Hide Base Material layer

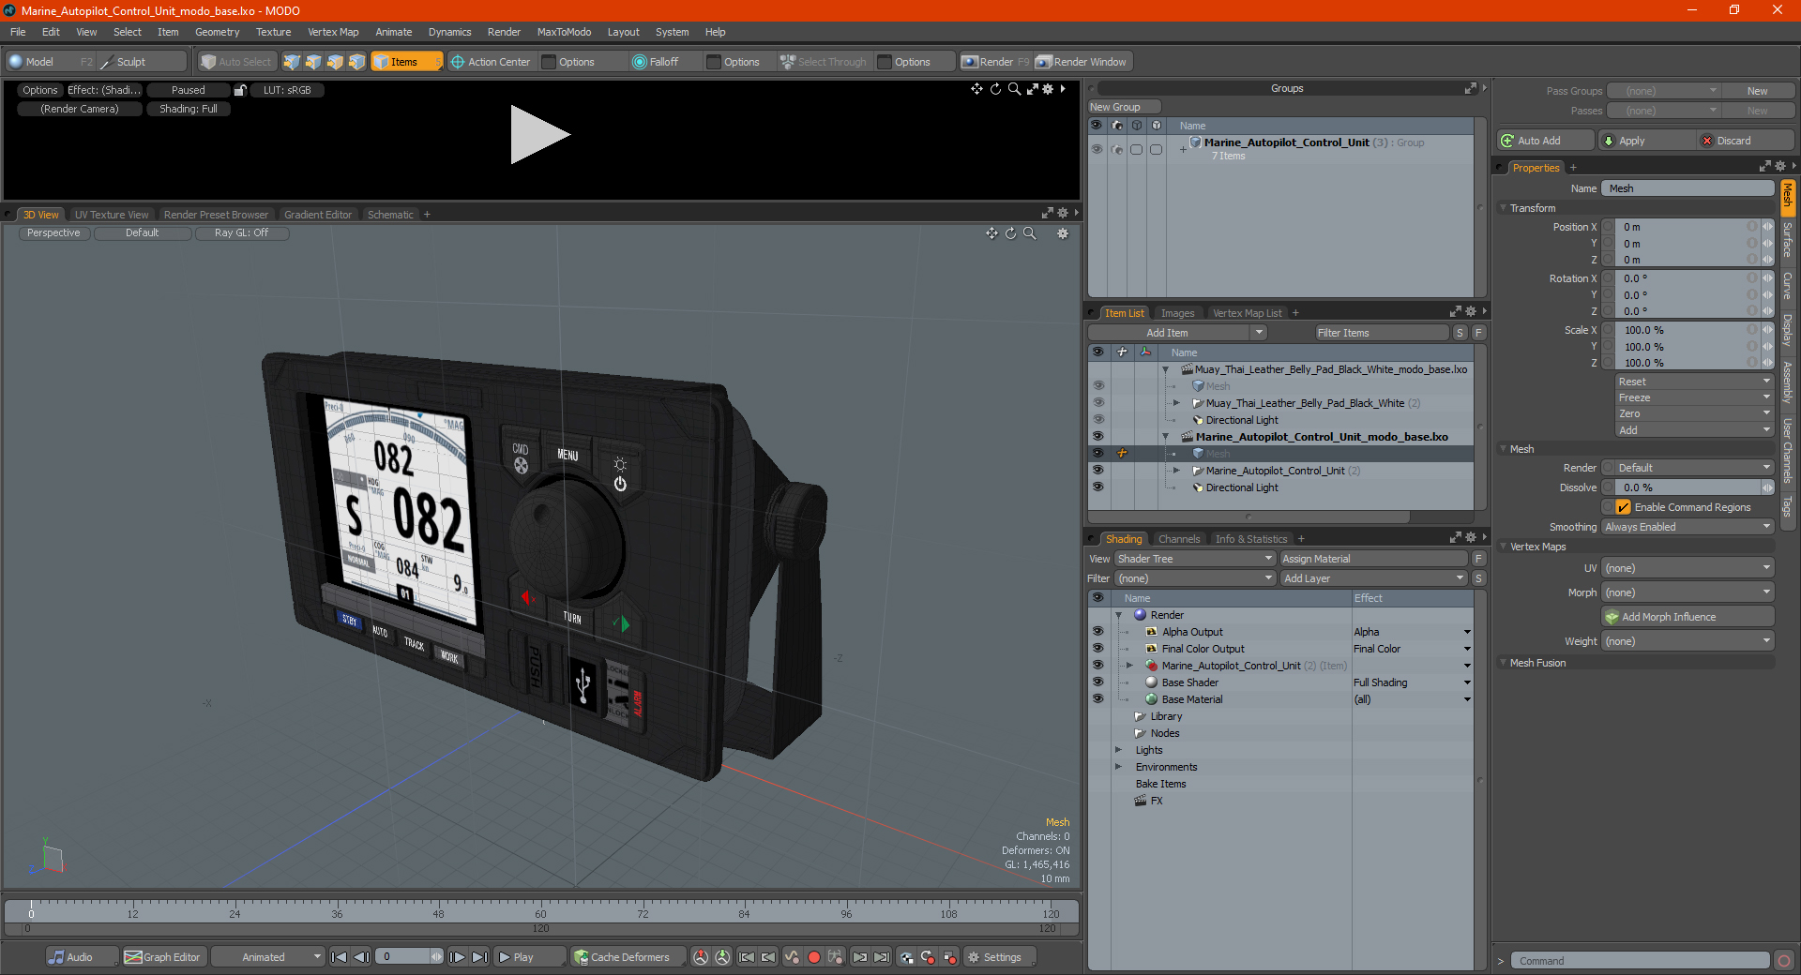pyautogui.click(x=1097, y=699)
